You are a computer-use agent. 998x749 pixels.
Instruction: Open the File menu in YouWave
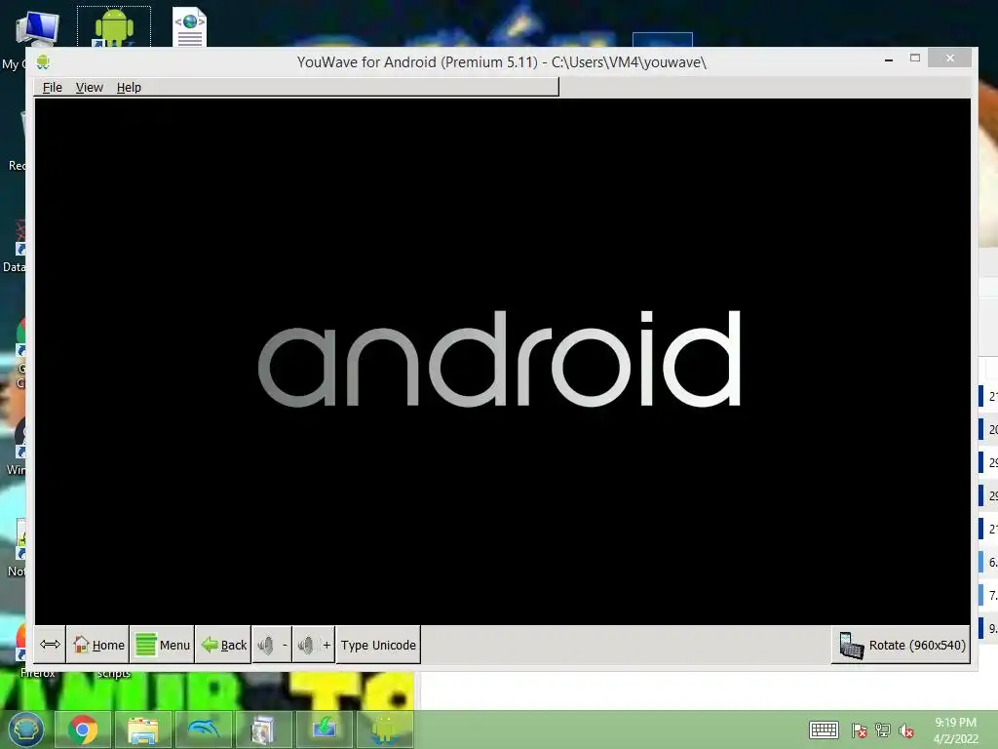53,87
